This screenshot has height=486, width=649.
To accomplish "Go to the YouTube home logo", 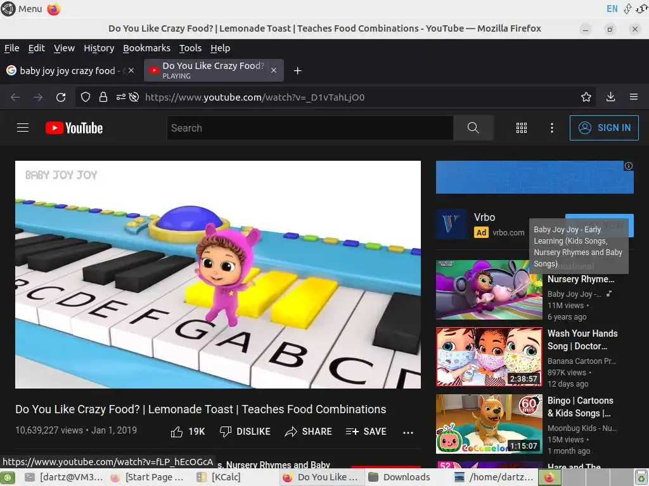I will click(74, 128).
